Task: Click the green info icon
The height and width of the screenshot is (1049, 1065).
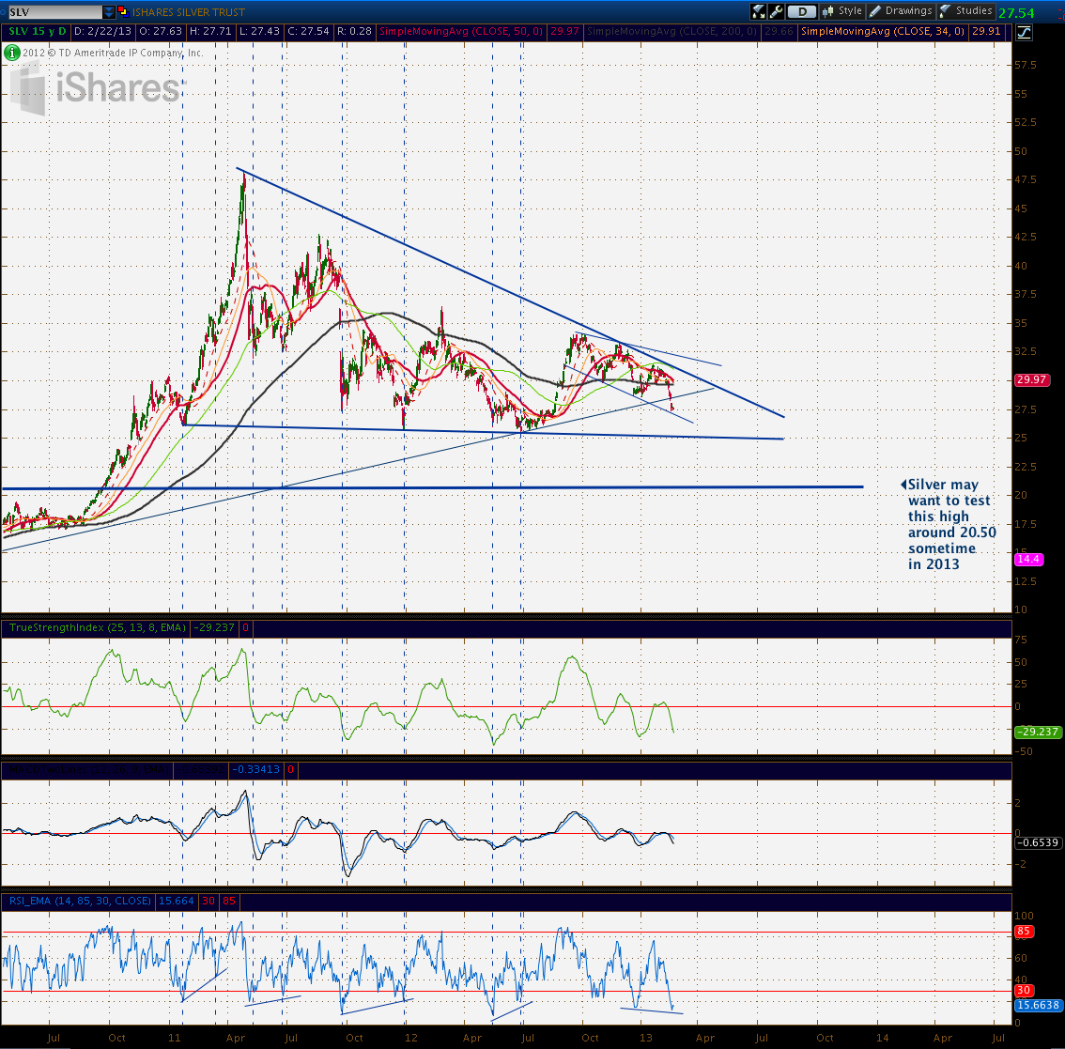Action: coord(11,53)
